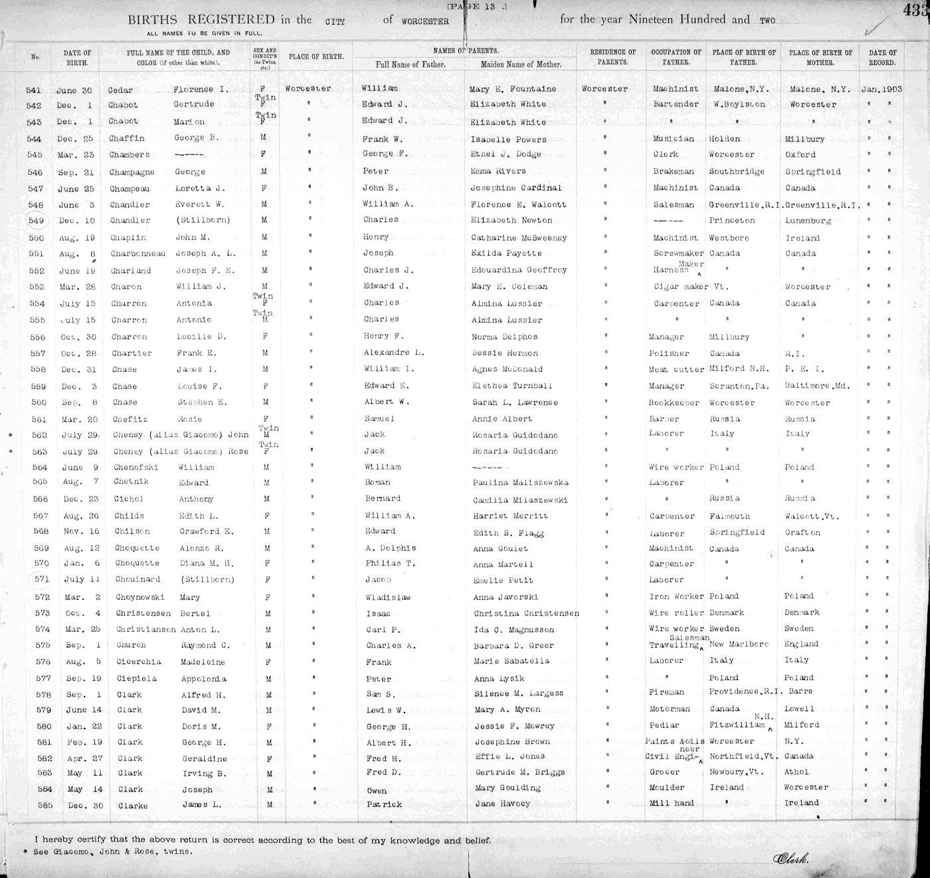
Task: Select 'Barbara D. Greer' mother name
Action: [x=514, y=646]
